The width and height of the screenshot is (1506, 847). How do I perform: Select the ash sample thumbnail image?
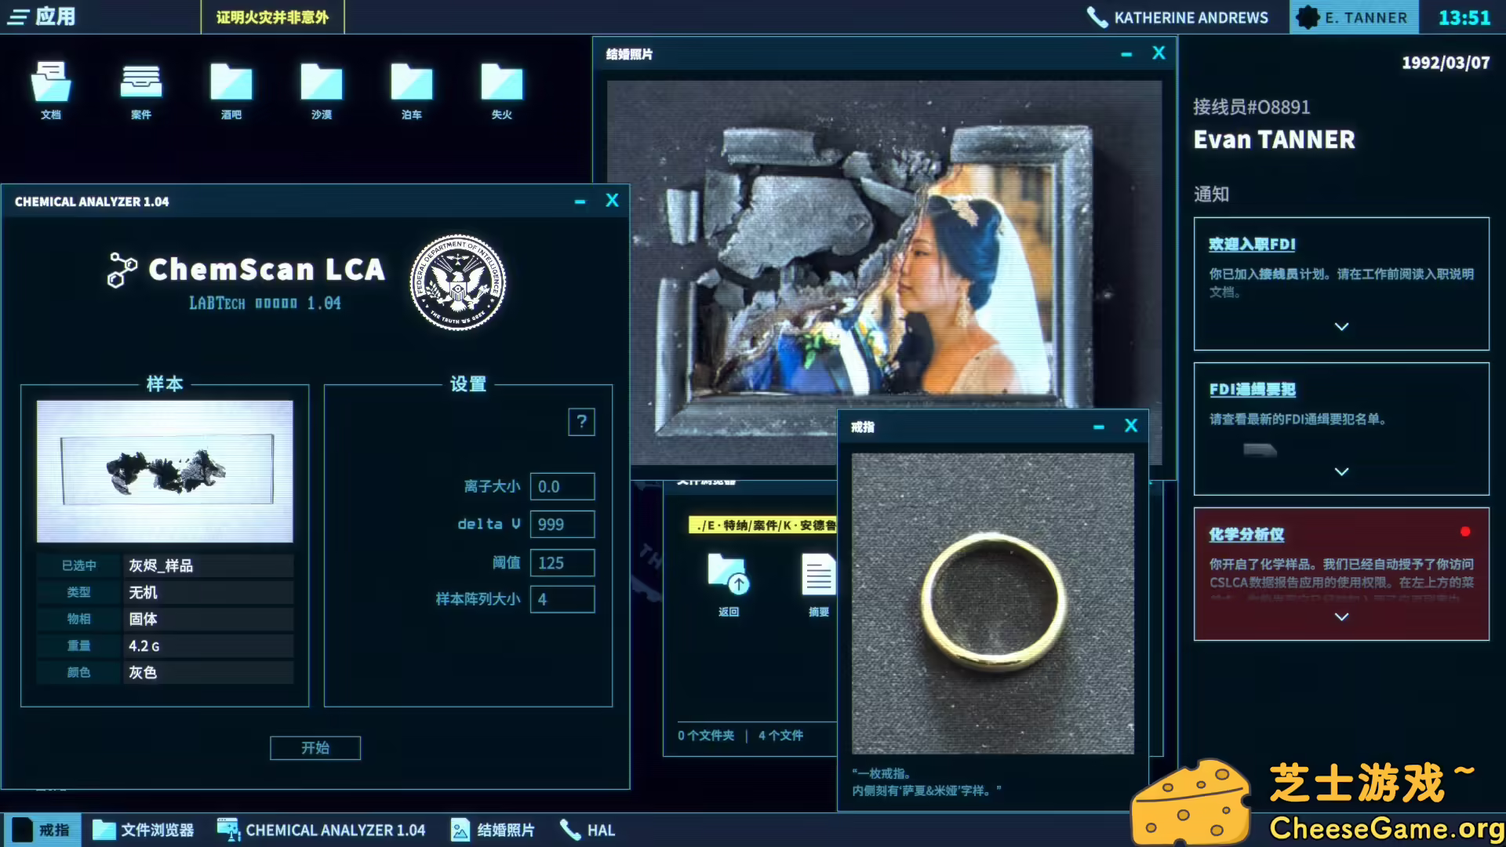click(x=165, y=471)
